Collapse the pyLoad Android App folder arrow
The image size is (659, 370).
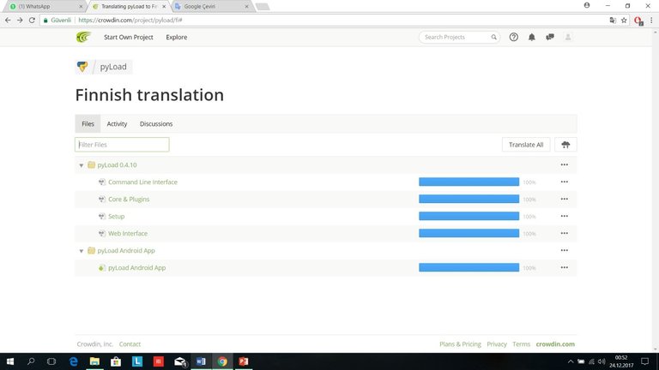click(x=82, y=251)
